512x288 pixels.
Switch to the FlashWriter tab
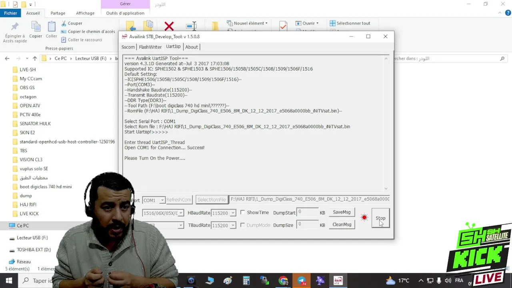[x=150, y=47]
